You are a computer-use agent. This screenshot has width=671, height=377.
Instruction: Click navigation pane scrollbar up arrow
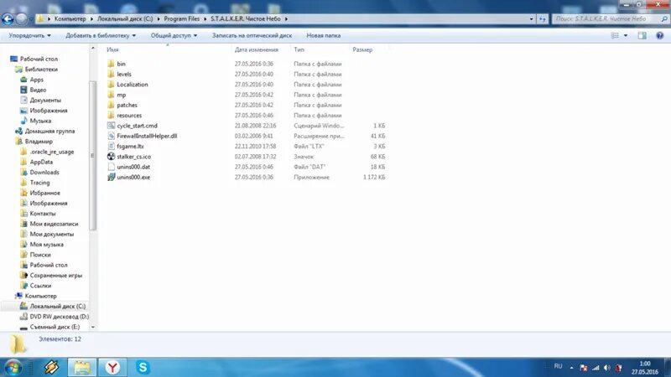click(x=93, y=49)
